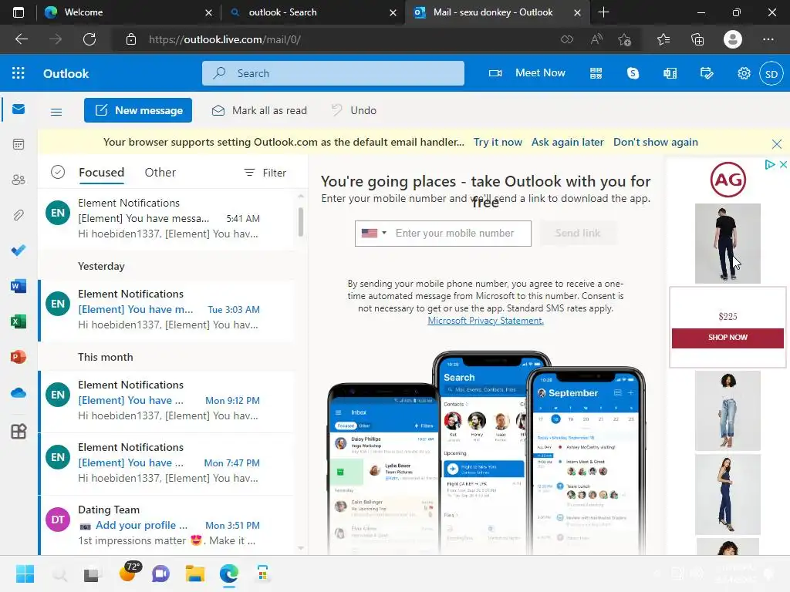Click the browser refresh button
The width and height of the screenshot is (790, 592).
click(x=89, y=39)
